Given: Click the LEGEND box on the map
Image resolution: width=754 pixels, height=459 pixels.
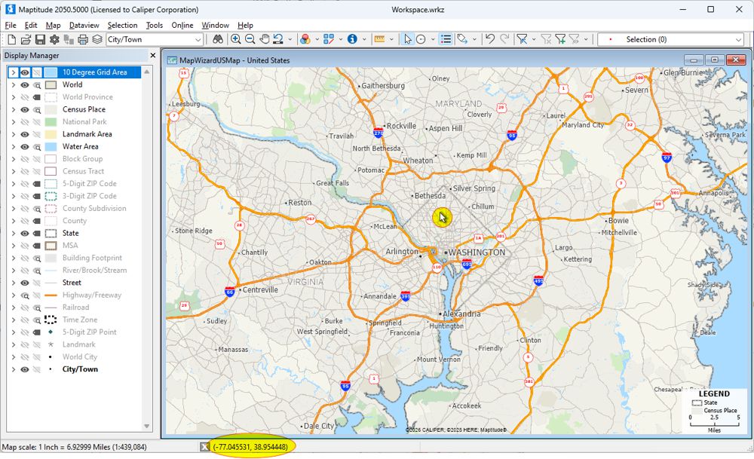Looking at the screenshot, I should click(x=714, y=411).
